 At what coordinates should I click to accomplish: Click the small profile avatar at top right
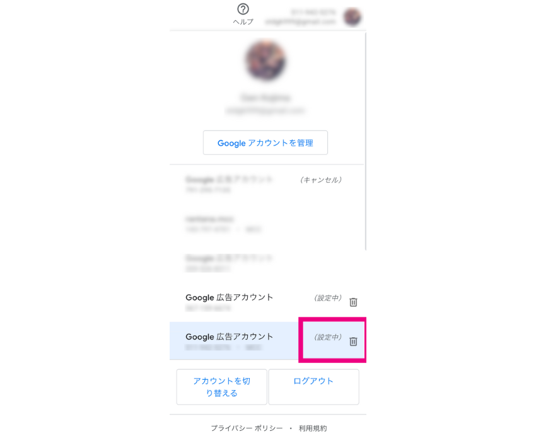[x=352, y=17]
